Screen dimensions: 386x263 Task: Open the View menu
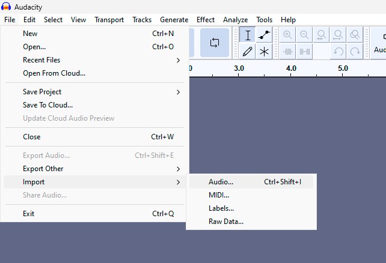[78, 20]
